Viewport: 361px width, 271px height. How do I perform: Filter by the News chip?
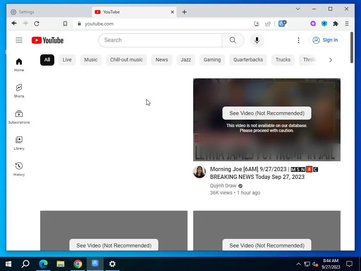tap(161, 60)
